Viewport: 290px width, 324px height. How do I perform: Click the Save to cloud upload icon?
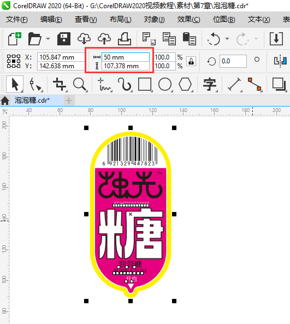click(x=104, y=39)
